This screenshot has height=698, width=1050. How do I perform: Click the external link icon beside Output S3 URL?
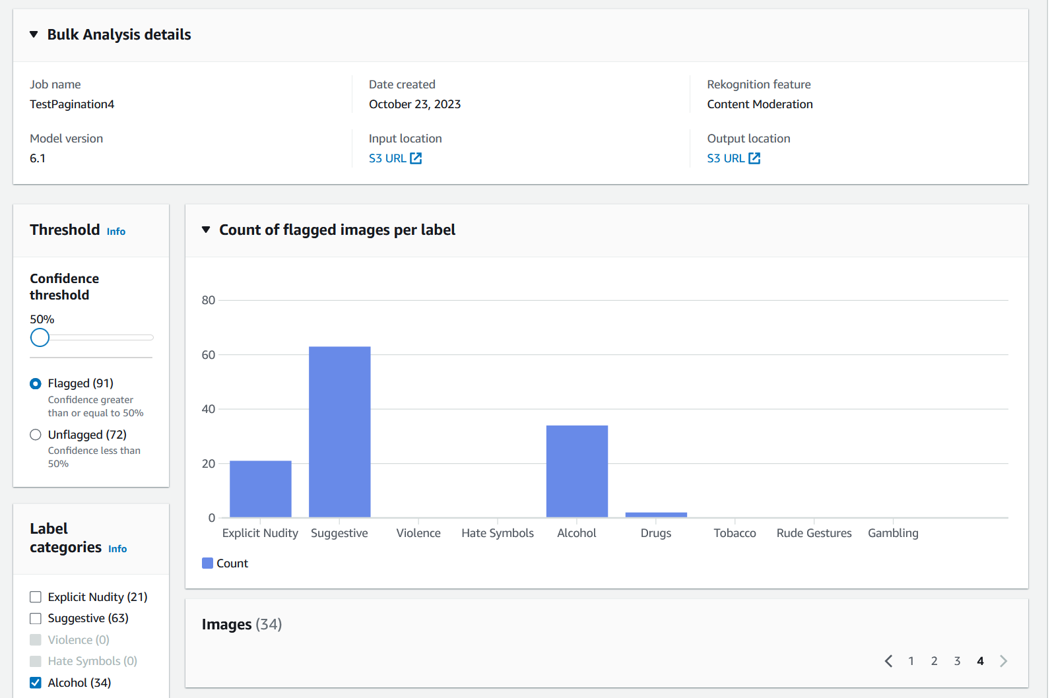pyautogui.click(x=754, y=158)
